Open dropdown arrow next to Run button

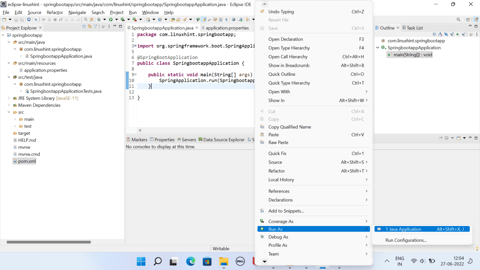point(117,19)
